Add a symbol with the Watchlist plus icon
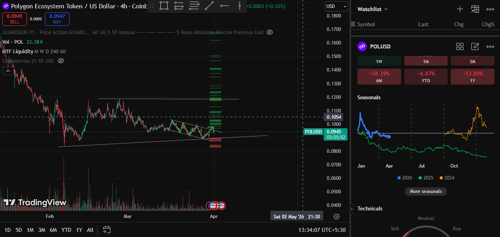Image resolution: width=500 pixels, height=237 pixels. click(x=460, y=9)
